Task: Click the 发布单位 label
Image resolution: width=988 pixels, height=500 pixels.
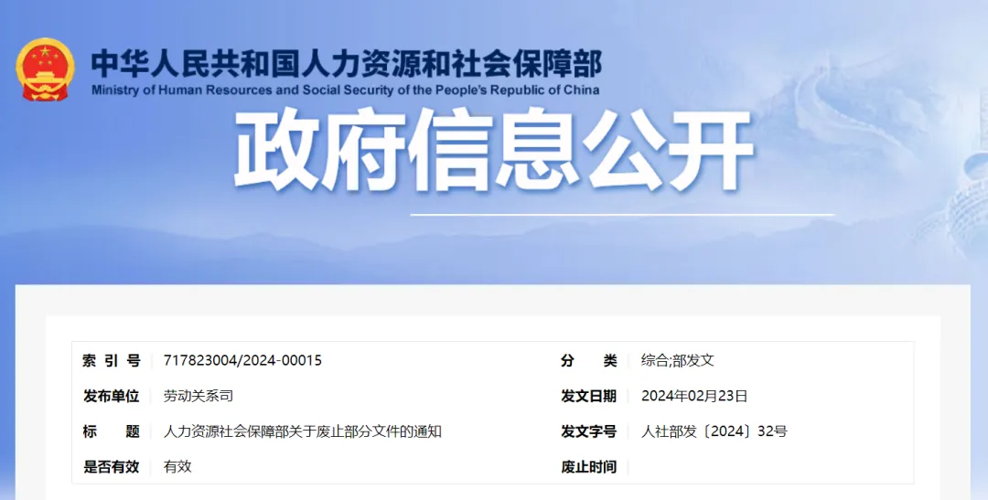Action: tap(112, 396)
